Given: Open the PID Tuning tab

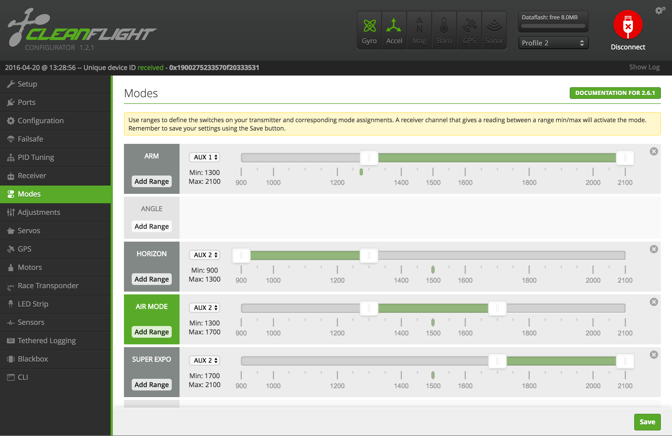Looking at the screenshot, I should (x=36, y=157).
